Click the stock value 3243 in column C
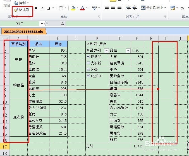This screenshot has height=156, width=189. (x=58, y=101)
